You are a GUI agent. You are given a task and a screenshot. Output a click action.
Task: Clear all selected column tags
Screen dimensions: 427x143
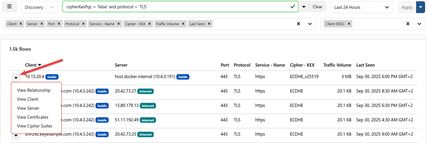[299, 24]
